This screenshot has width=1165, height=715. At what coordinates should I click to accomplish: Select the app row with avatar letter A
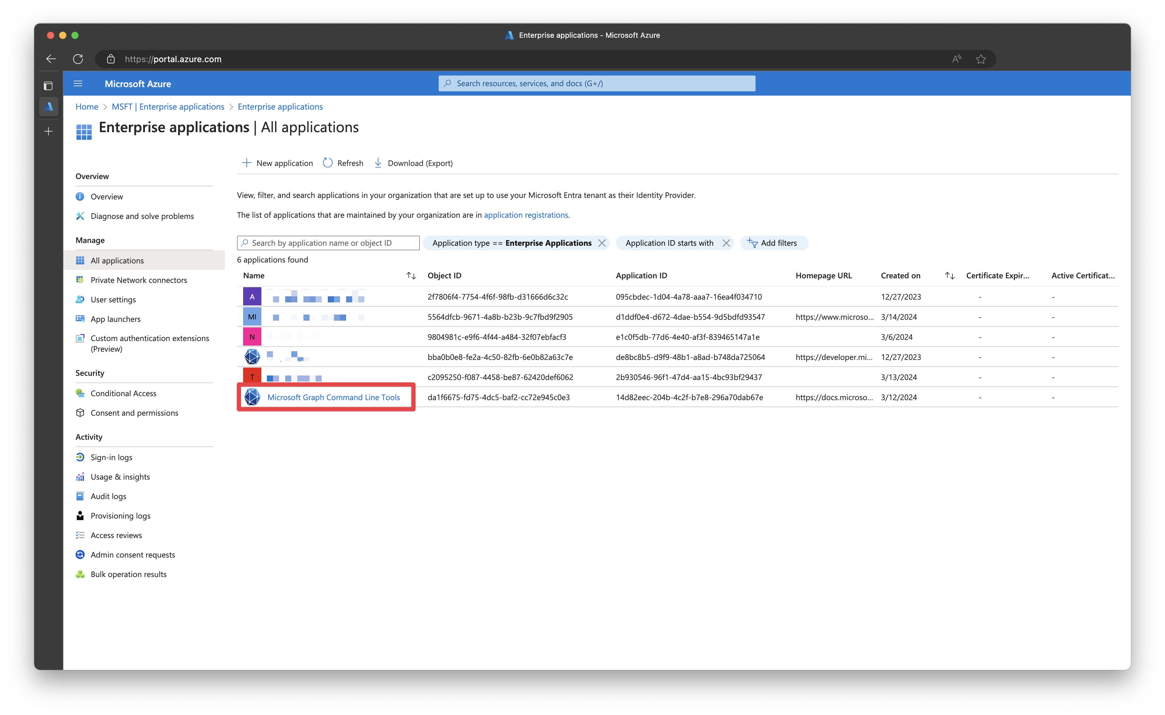click(x=677, y=297)
